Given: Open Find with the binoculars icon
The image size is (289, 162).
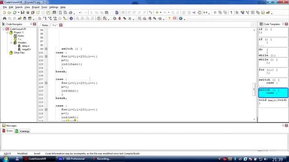Looking at the screenshot, I should tap(5, 18).
